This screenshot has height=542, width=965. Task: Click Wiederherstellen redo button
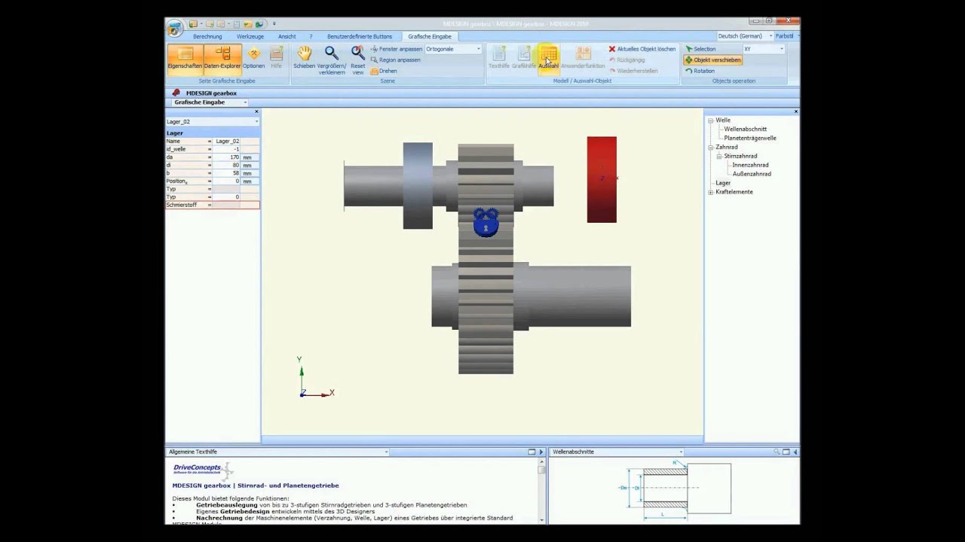click(x=633, y=71)
